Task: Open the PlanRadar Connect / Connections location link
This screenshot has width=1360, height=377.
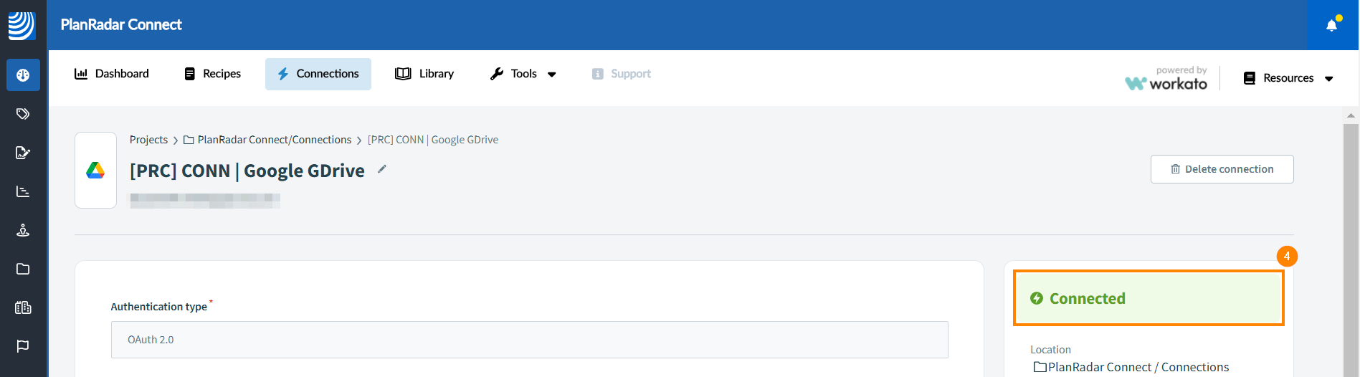Action: pos(1131,367)
